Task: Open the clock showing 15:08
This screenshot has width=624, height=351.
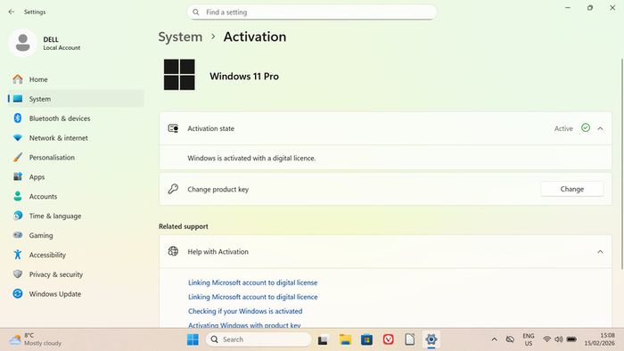Action: pyautogui.click(x=599, y=339)
